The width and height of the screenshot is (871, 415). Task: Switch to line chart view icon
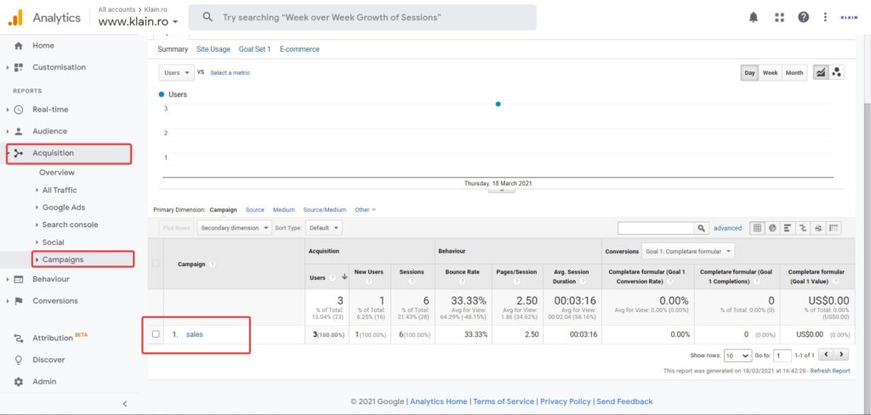coord(821,73)
